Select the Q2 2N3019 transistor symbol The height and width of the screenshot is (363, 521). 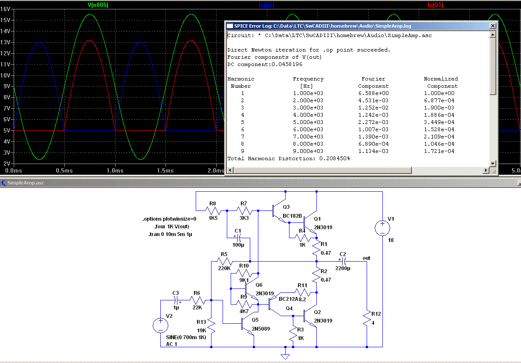(x=310, y=316)
